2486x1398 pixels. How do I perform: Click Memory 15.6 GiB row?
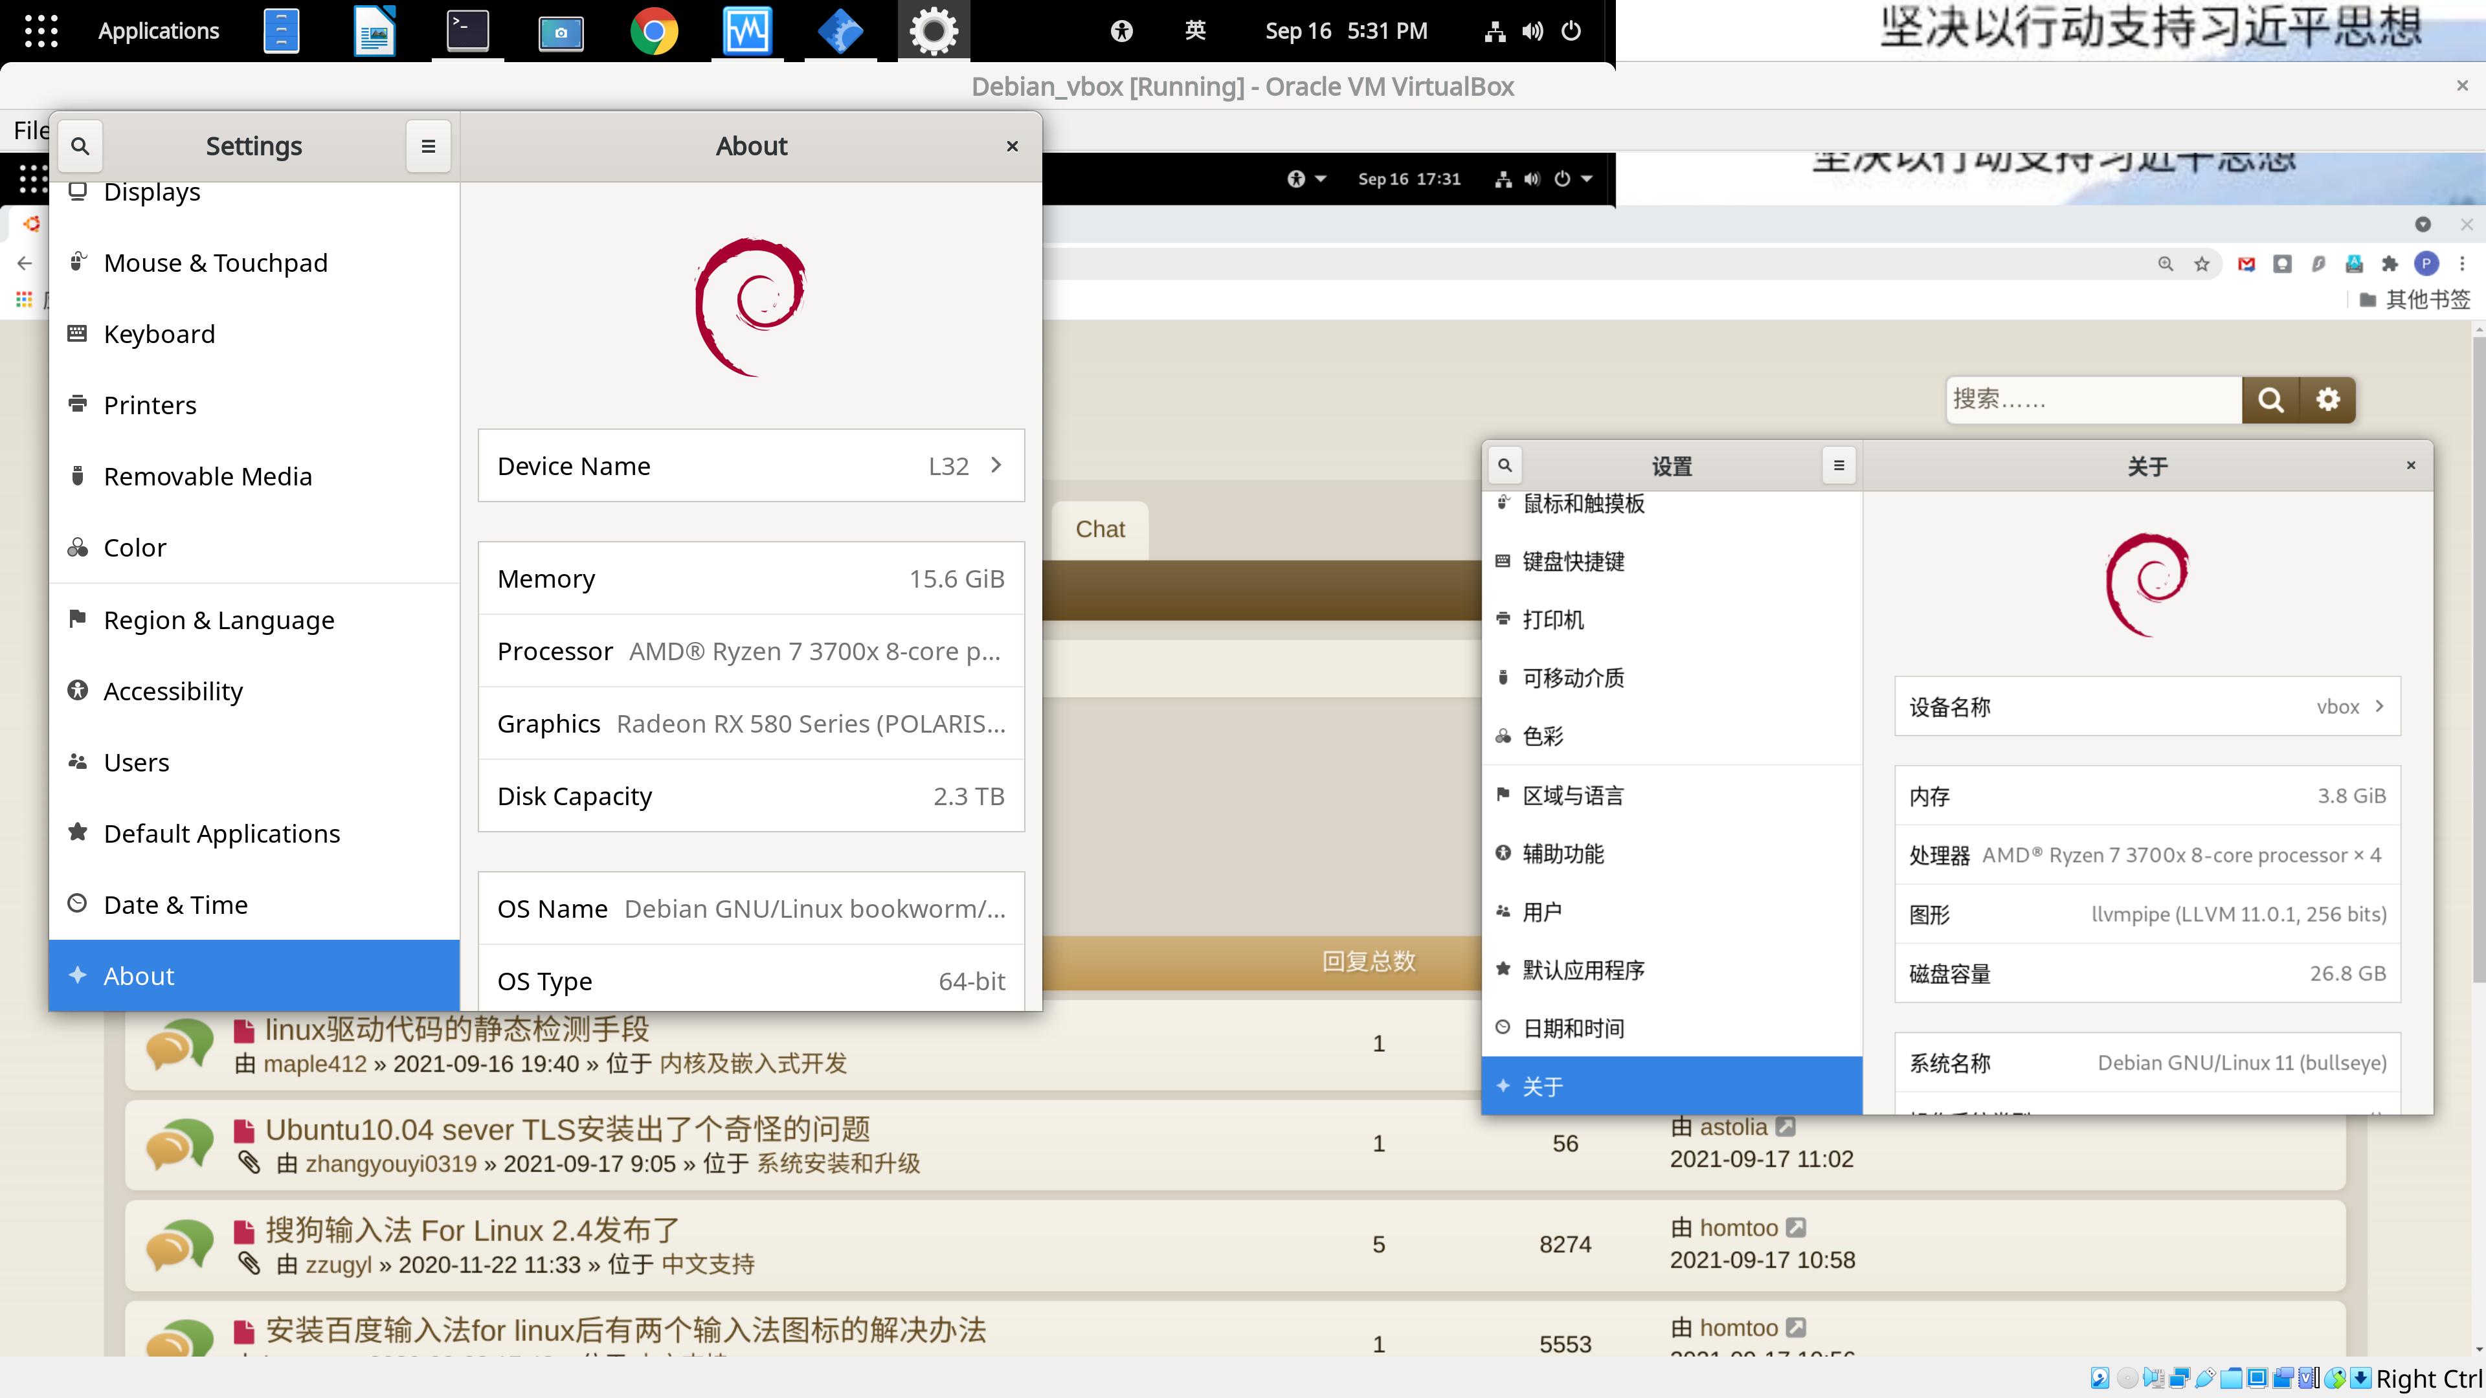[x=751, y=578]
